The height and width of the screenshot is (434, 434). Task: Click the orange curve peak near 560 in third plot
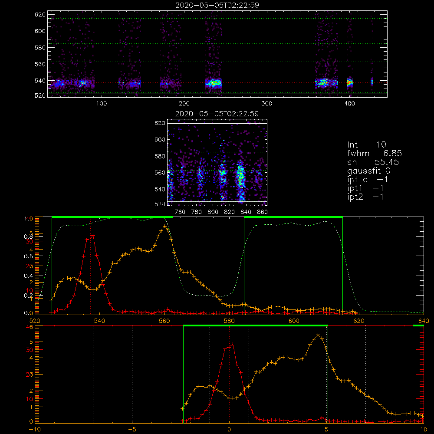pos(164,227)
